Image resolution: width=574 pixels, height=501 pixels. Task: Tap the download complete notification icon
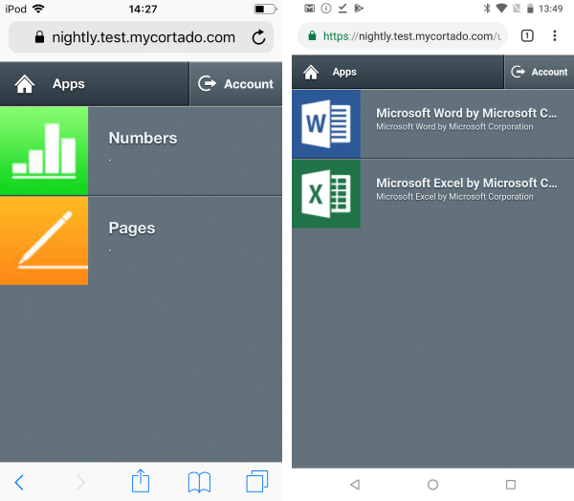[x=342, y=8]
